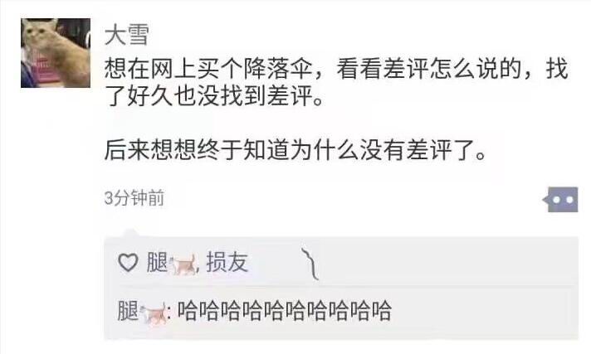
Task: Reply to the 哈哈哈哈 comment text
Action: coord(285,311)
